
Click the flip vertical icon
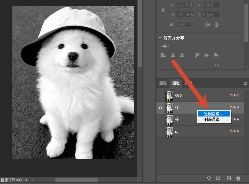tap(217, 25)
